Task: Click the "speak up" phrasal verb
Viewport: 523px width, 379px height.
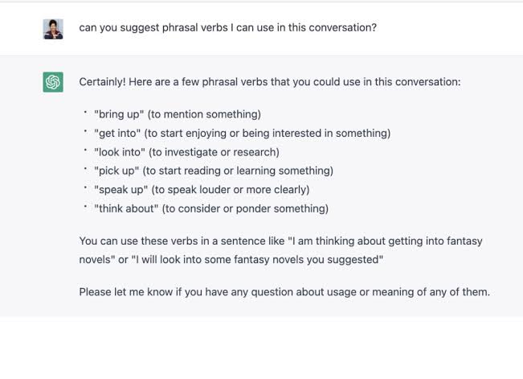Action: (x=121, y=190)
